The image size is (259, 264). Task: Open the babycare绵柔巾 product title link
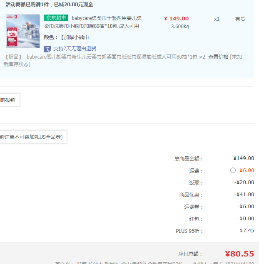pos(93,22)
